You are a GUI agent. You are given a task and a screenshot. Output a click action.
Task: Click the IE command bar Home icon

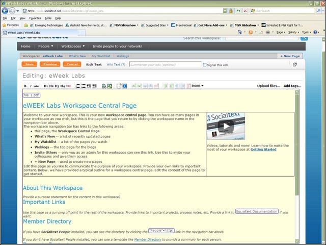tap(240, 32)
